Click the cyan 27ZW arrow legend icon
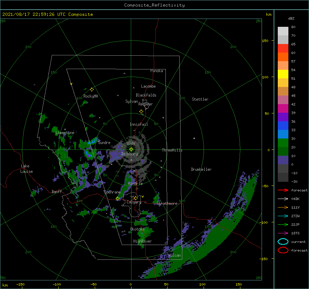Image resolution: width=309 pixels, height=289 pixels. click(x=283, y=216)
